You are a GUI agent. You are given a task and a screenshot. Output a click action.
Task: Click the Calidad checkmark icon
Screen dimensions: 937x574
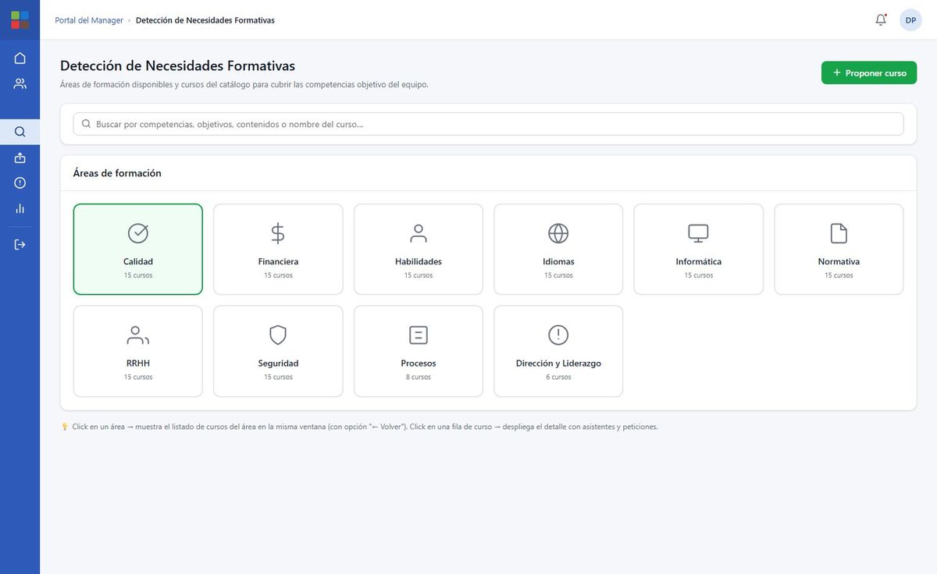[138, 232]
